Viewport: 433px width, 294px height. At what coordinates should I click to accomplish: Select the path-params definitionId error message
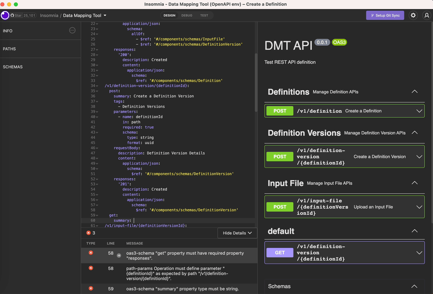[x=177, y=273]
